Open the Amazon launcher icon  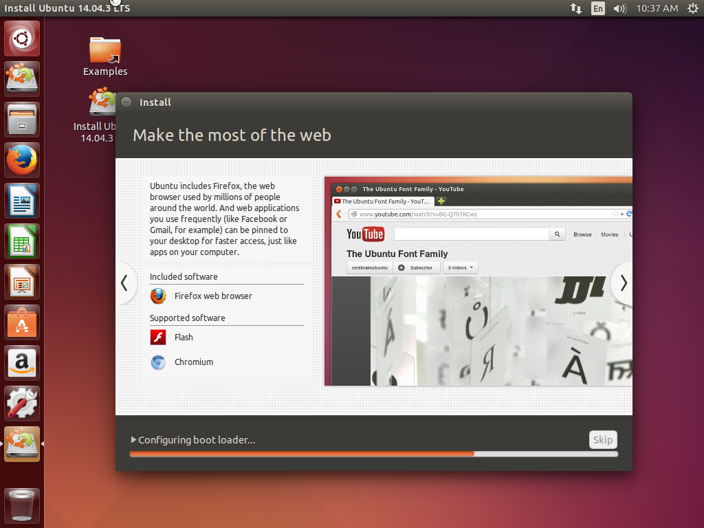(22, 363)
